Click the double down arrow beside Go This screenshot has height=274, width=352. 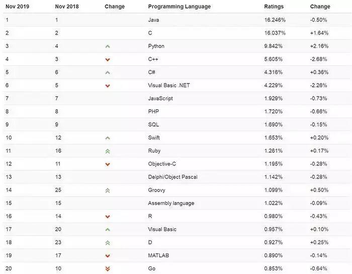(x=108, y=268)
